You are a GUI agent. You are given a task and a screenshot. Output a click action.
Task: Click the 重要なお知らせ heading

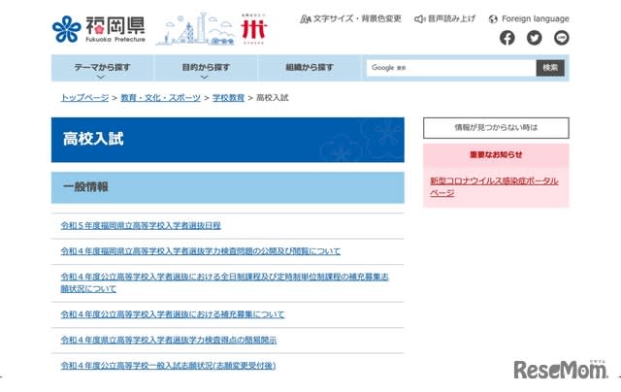pyautogui.click(x=496, y=154)
